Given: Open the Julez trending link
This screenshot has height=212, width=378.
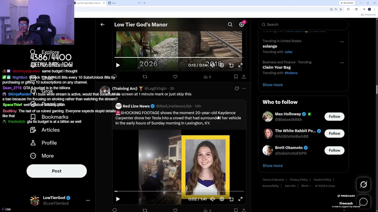Looking at the screenshot, I should click(x=288, y=52).
